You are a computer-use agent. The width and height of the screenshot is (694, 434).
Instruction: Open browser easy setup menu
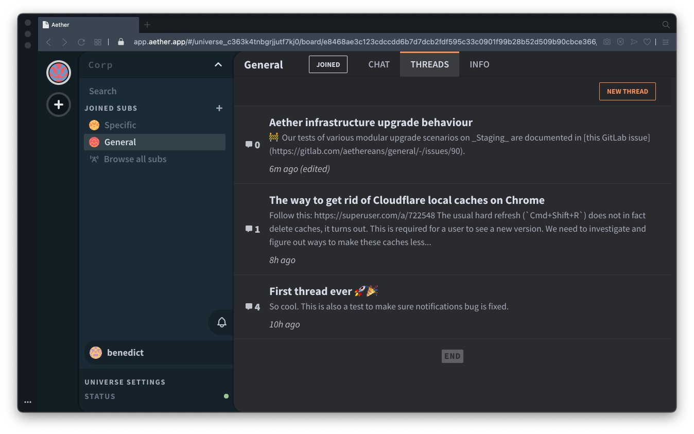(666, 42)
